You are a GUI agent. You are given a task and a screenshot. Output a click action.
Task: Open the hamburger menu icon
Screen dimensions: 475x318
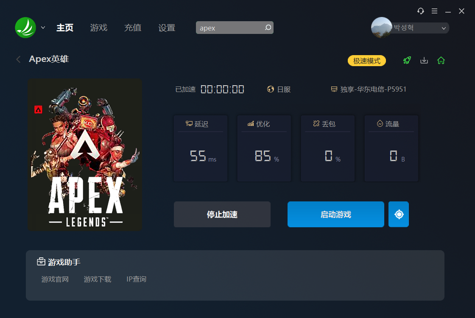point(434,11)
